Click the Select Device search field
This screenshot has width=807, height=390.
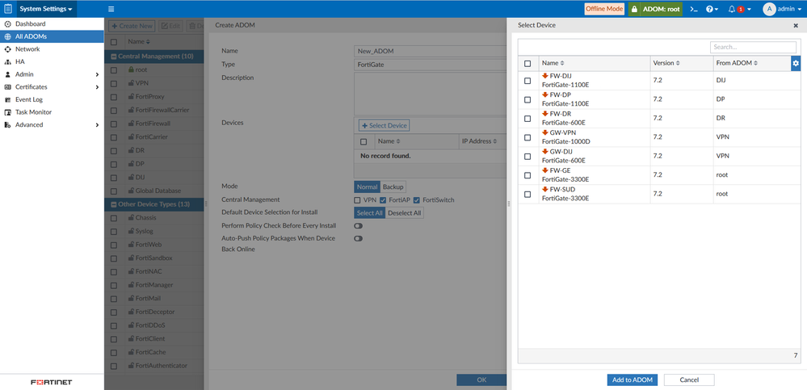pos(753,47)
